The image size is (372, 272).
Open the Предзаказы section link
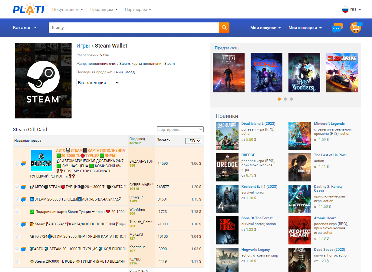pyautogui.click(x=227, y=48)
